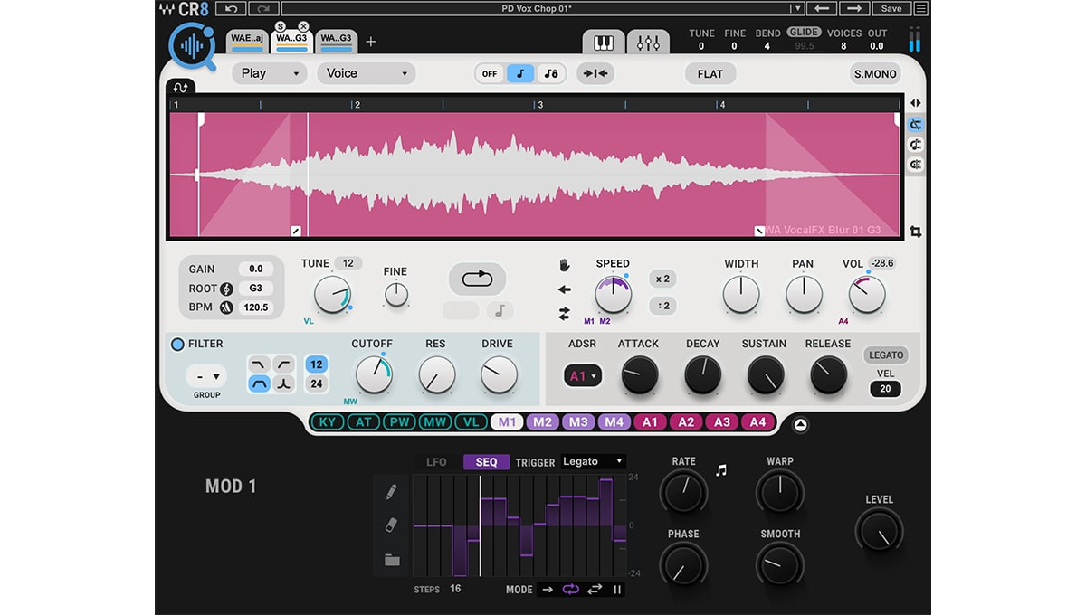Open the Voice dropdown menu
Screen dimensions: 1086x615
(x=366, y=73)
